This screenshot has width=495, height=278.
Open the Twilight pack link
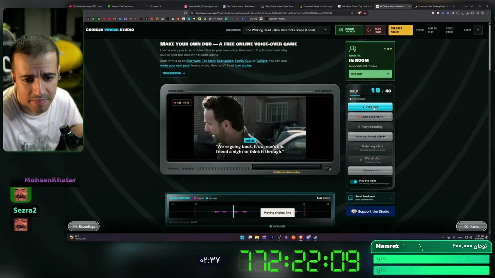coord(261,61)
